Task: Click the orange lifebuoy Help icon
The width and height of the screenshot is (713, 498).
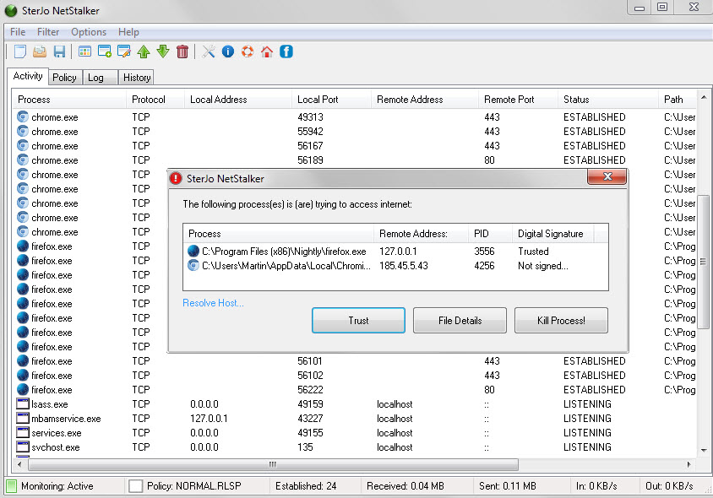Action: pos(248,51)
